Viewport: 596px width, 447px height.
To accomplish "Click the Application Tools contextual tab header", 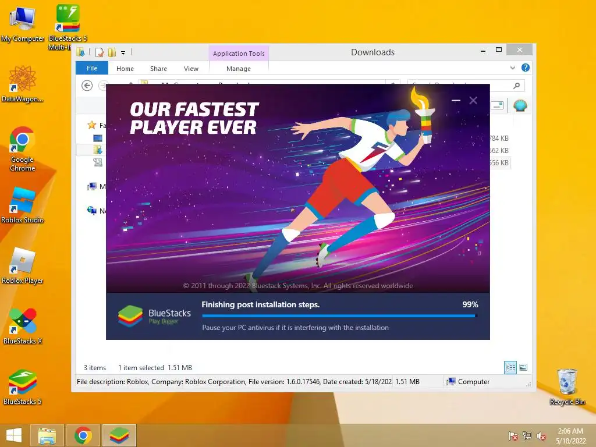I will pyautogui.click(x=239, y=53).
